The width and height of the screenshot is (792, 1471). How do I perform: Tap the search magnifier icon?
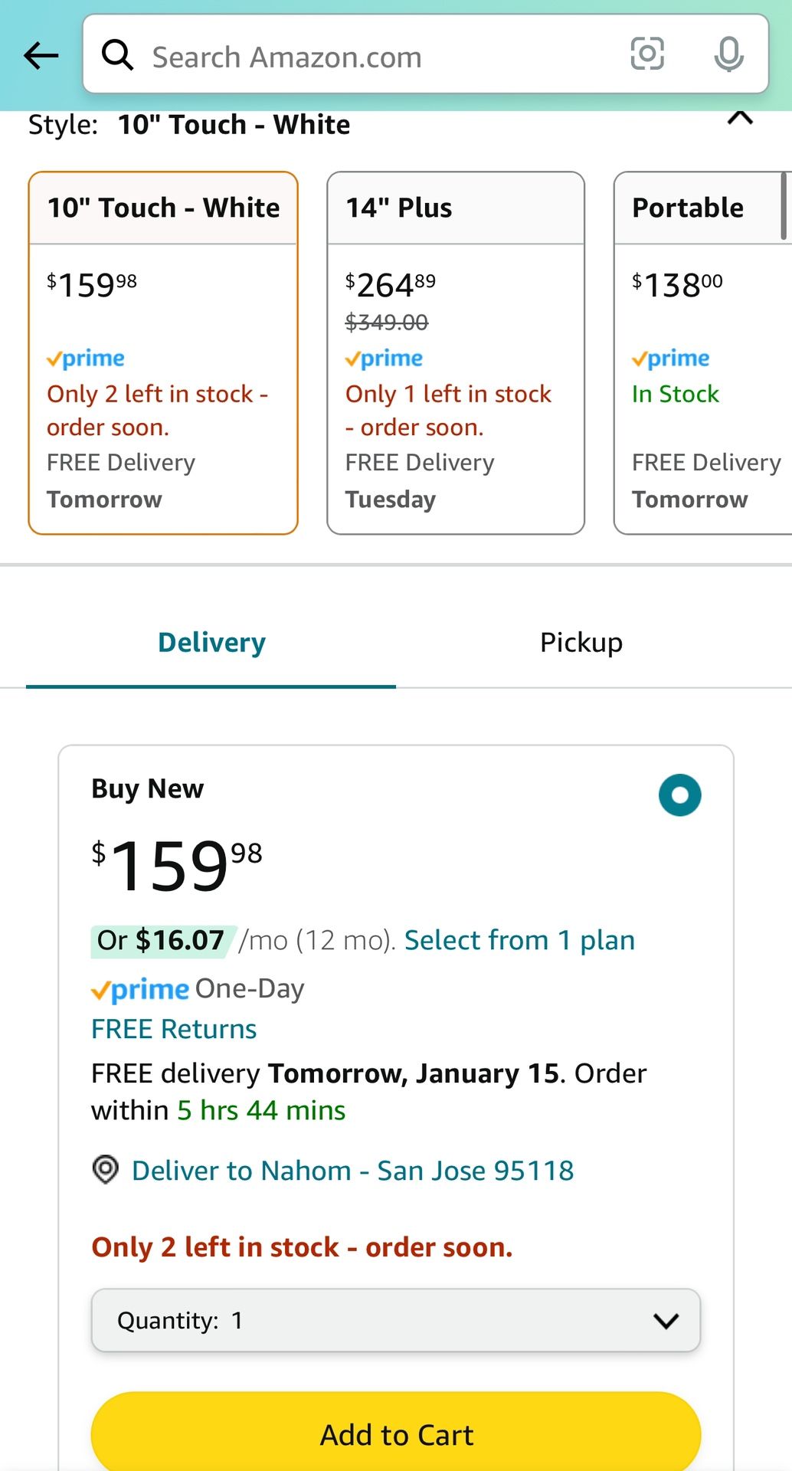(117, 55)
